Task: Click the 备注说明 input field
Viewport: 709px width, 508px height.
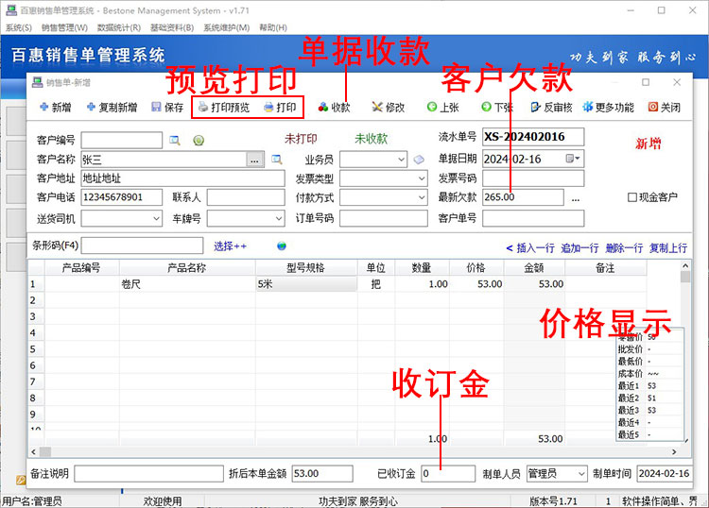Action: 148,474
